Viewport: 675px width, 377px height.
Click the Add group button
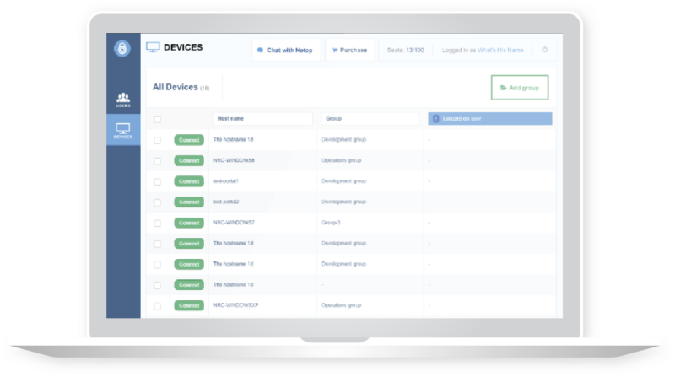(x=520, y=88)
